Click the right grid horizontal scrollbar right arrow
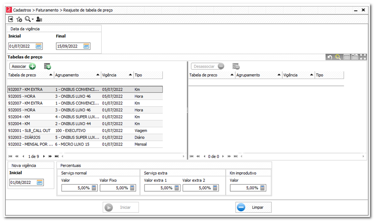The image size is (374, 221). [x=363, y=156]
